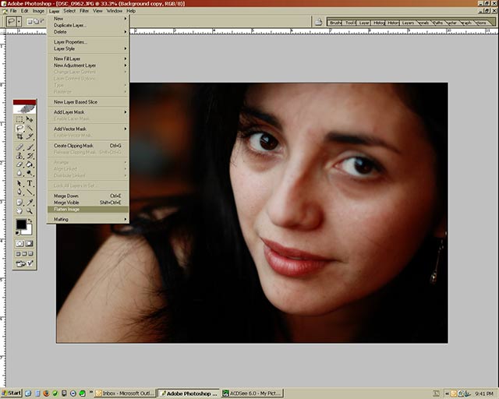Image resolution: width=499 pixels, height=399 pixels.
Task: Select the Eyedropper tool
Action: pos(30,203)
